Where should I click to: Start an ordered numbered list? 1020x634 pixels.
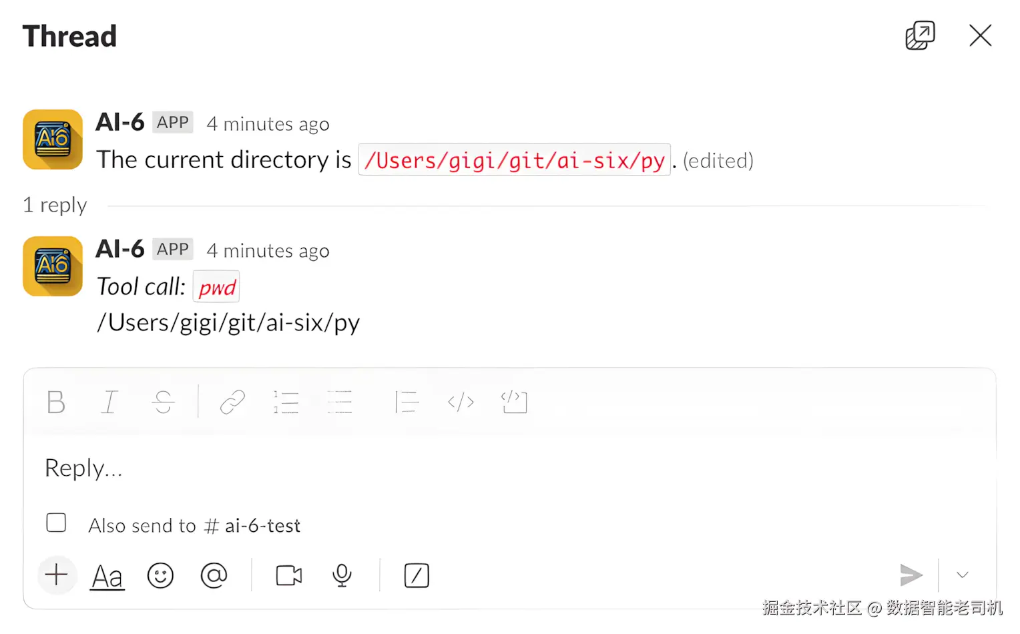click(286, 402)
